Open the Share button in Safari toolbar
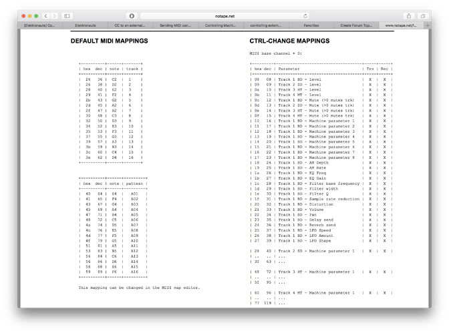The image size is (449, 333). [x=409, y=16]
